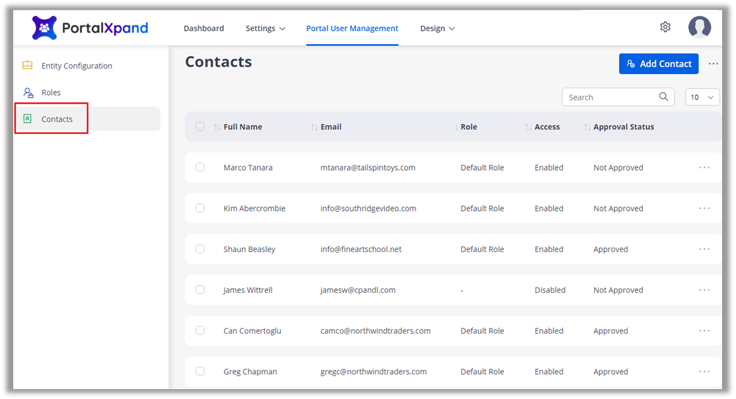Open row actions for James Wittrell
Screen dimensions: 736x399
[x=704, y=290]
